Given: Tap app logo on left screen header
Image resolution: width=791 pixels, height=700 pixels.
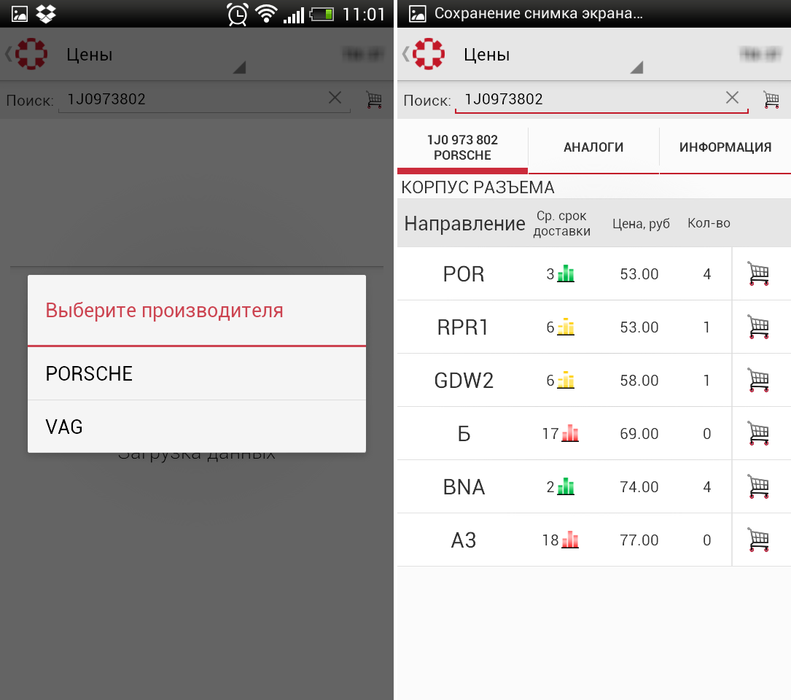Looking at the screenshot, I should click(31, 53).
